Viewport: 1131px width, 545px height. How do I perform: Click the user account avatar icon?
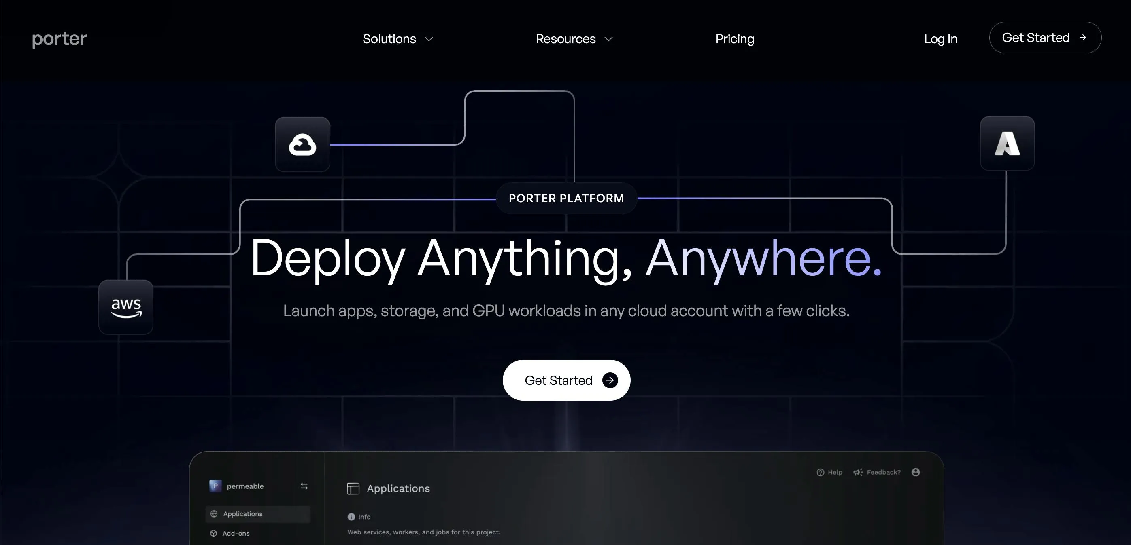(x=915, y=472)
